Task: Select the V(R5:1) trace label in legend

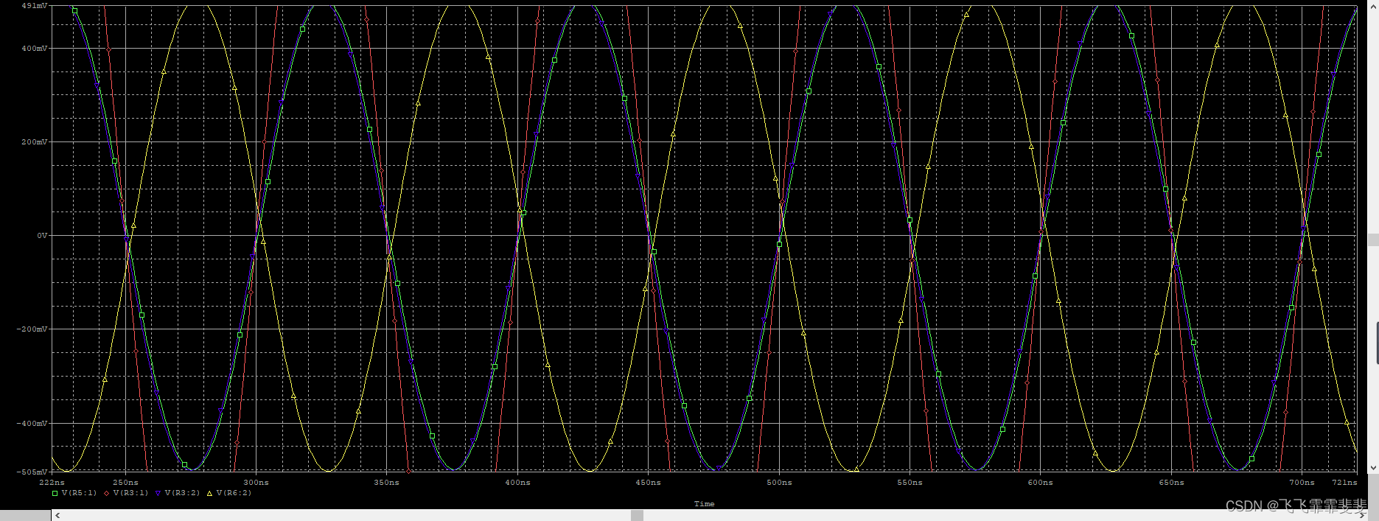Action: click(x=80, y=493)
